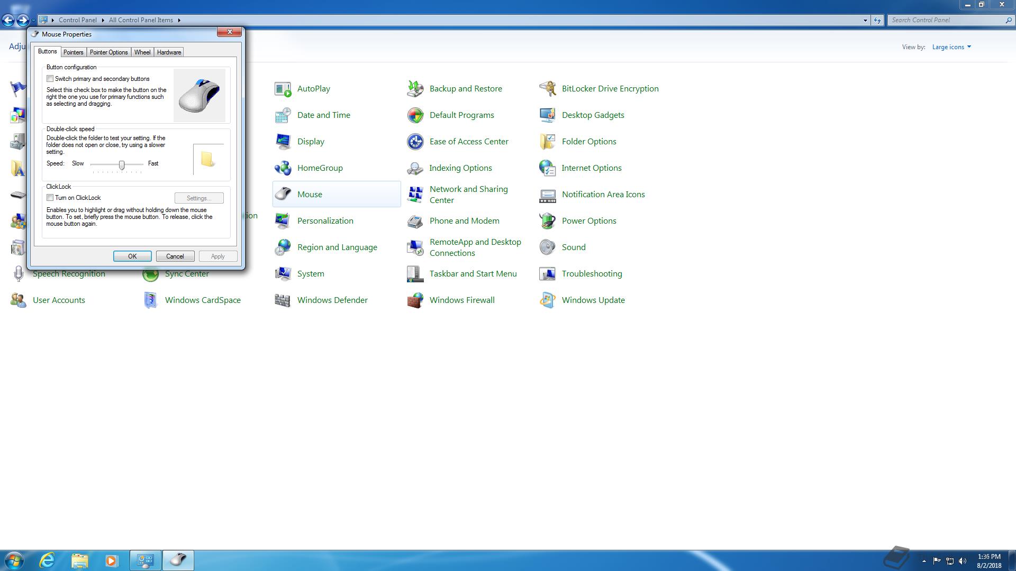
Task: Open the address bar history dropdown
Action: click(x=865, y=20)
